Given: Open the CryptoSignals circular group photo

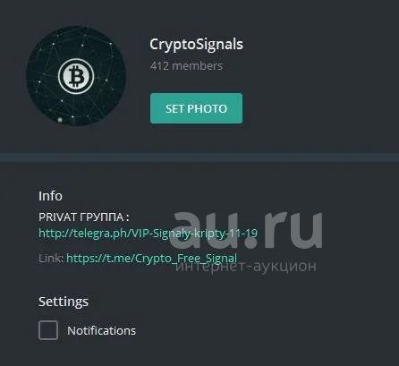Looking at the screenshot, I should 76,76.
